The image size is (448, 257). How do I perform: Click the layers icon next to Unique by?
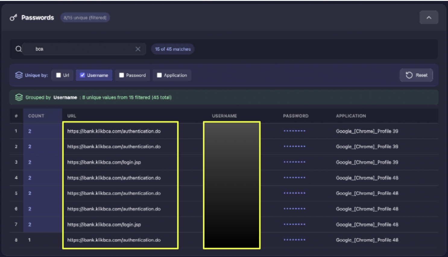click(19, 75)
